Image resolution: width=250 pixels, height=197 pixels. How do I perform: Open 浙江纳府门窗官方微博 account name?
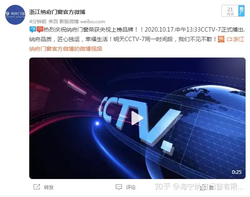(57, 12)
